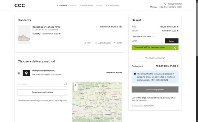Open the Reebok pink shoe thumbnail
The image size is (198, 122).
click(x=24, y=35)
